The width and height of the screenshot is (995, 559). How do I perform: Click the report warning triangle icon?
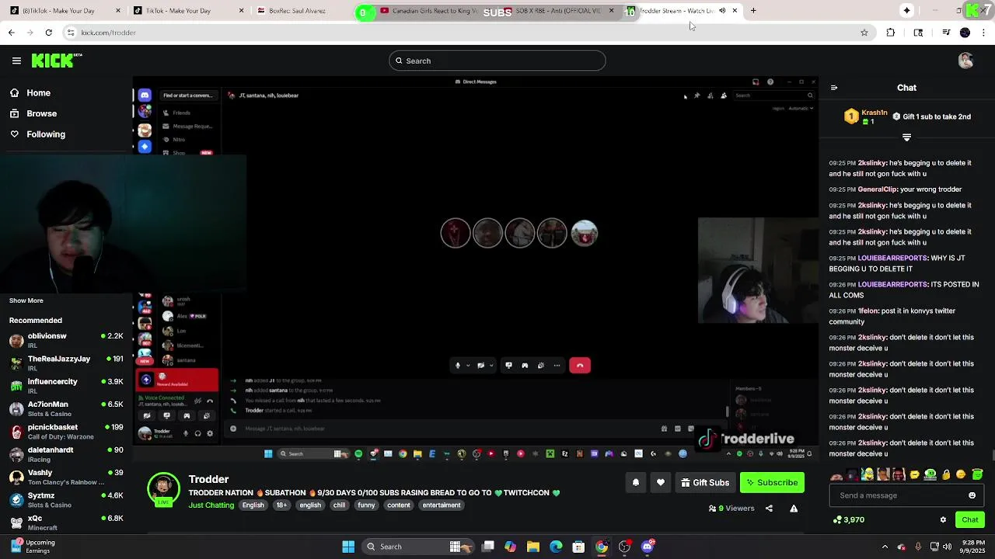click(x=794, y=509)
